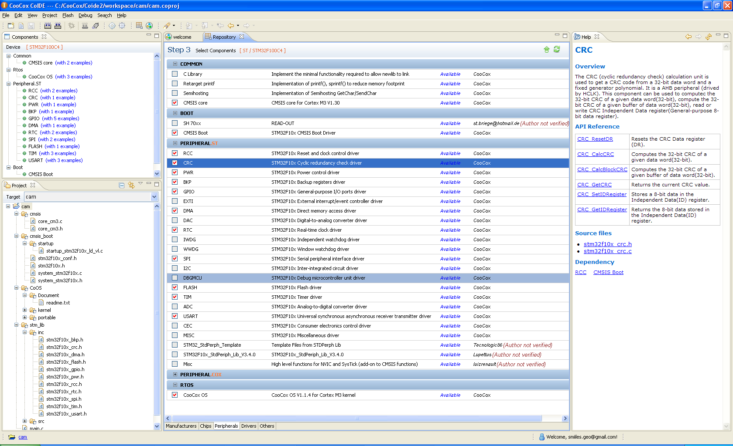Viewport: 733px width, 446px height.
Task: Collapse Peripheral.ST node in Components tree
Action: (x=8, y=84)
